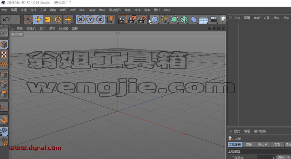Open 运动图形 menu
Image resolution: width=291 pixels, height=159 pixels.
point(115,10)
